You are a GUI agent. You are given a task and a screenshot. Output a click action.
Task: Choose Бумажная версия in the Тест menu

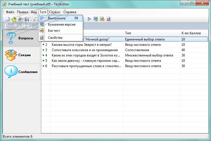click(61, 24)
